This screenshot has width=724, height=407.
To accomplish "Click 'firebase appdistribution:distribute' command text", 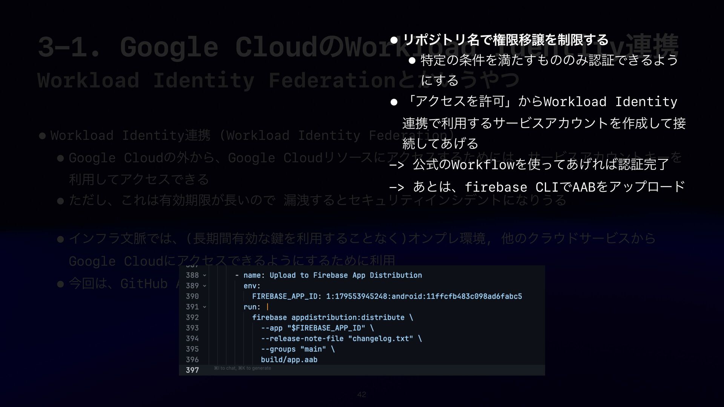I will coord(328,318).
